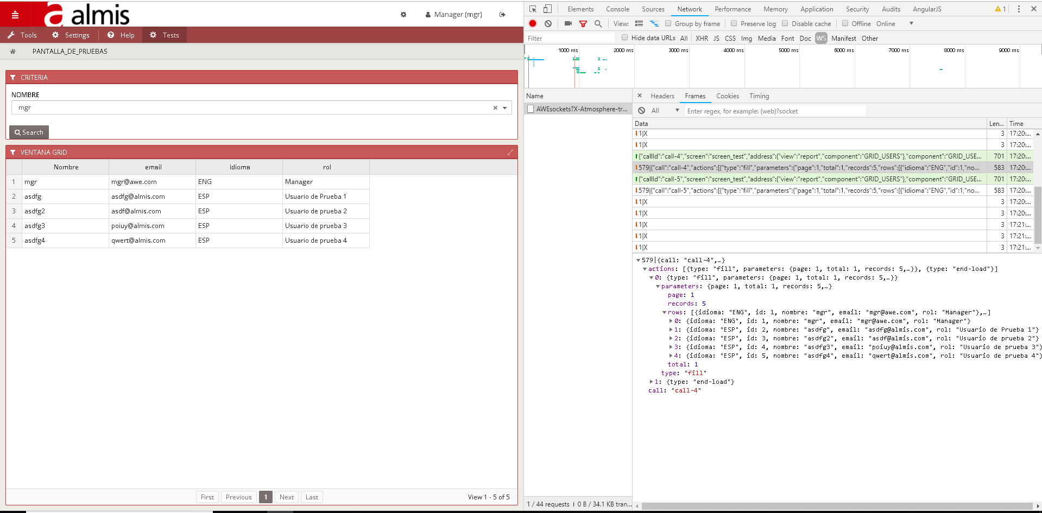Toggle the Disable cache checkbox
The width and height of the screenshot is (1042, 513).
(785, 23)
